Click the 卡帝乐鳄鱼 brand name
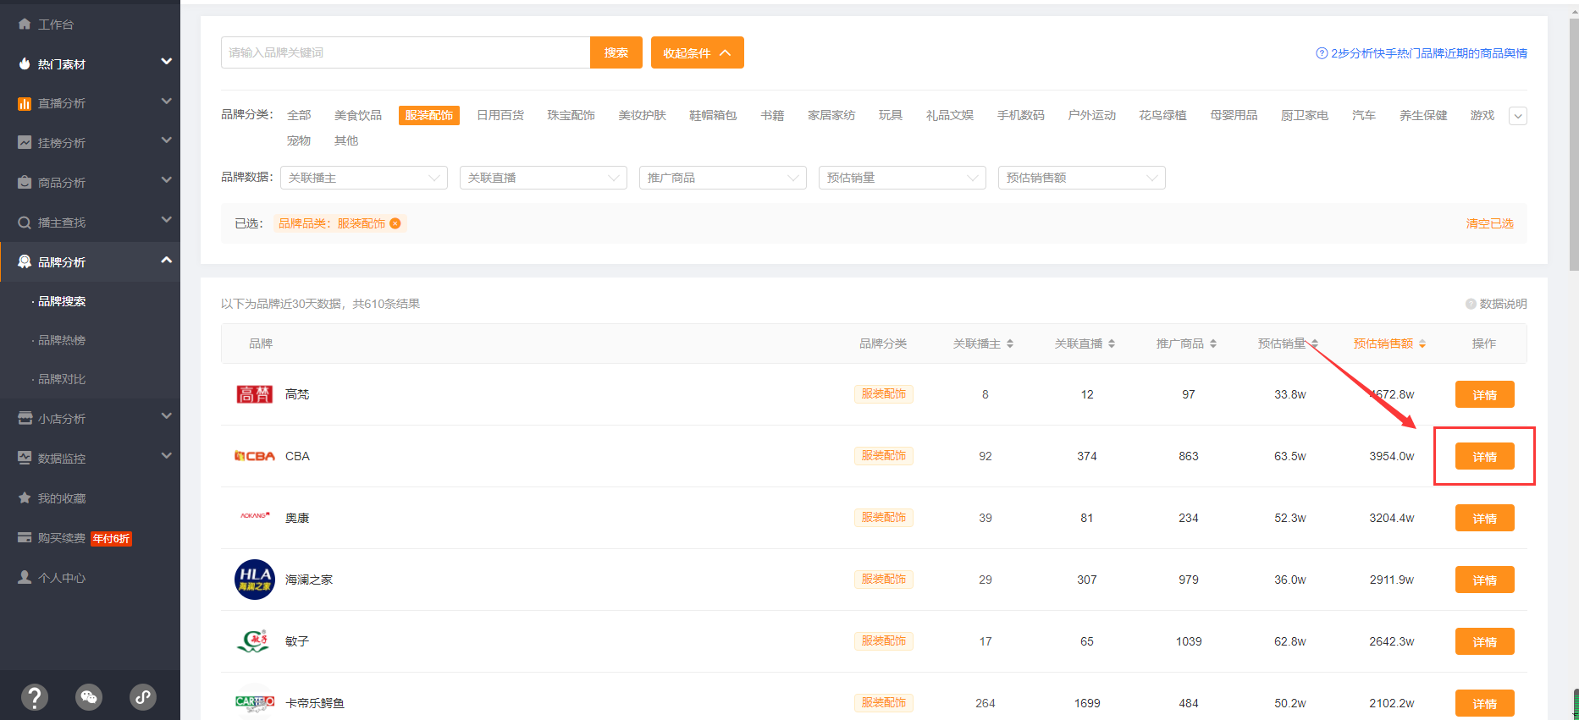Viewport: 1579px width, 720px height. pyautogui.click(x=315, y=703)
